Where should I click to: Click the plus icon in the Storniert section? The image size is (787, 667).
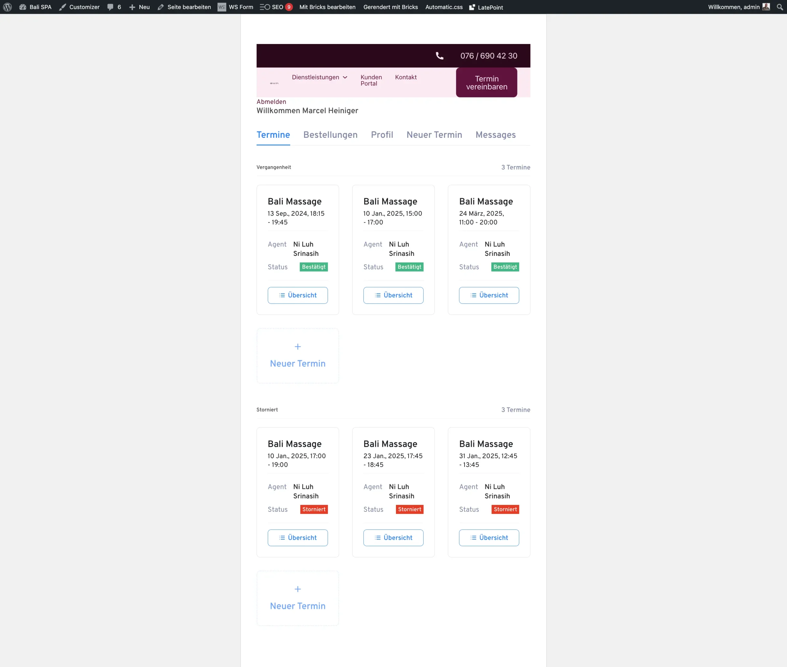(x=298, y=589)
